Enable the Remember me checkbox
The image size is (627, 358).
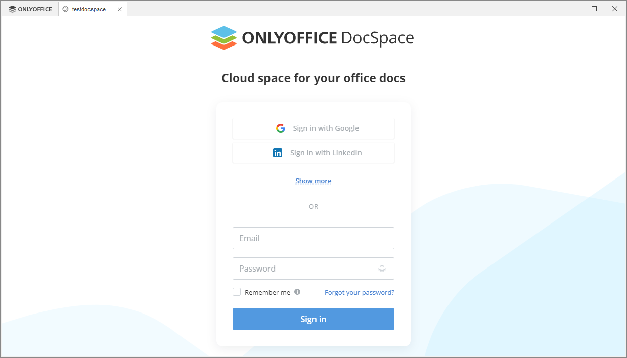pos(237,292)
